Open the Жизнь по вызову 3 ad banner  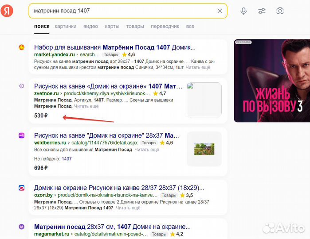tap(272, 81)
